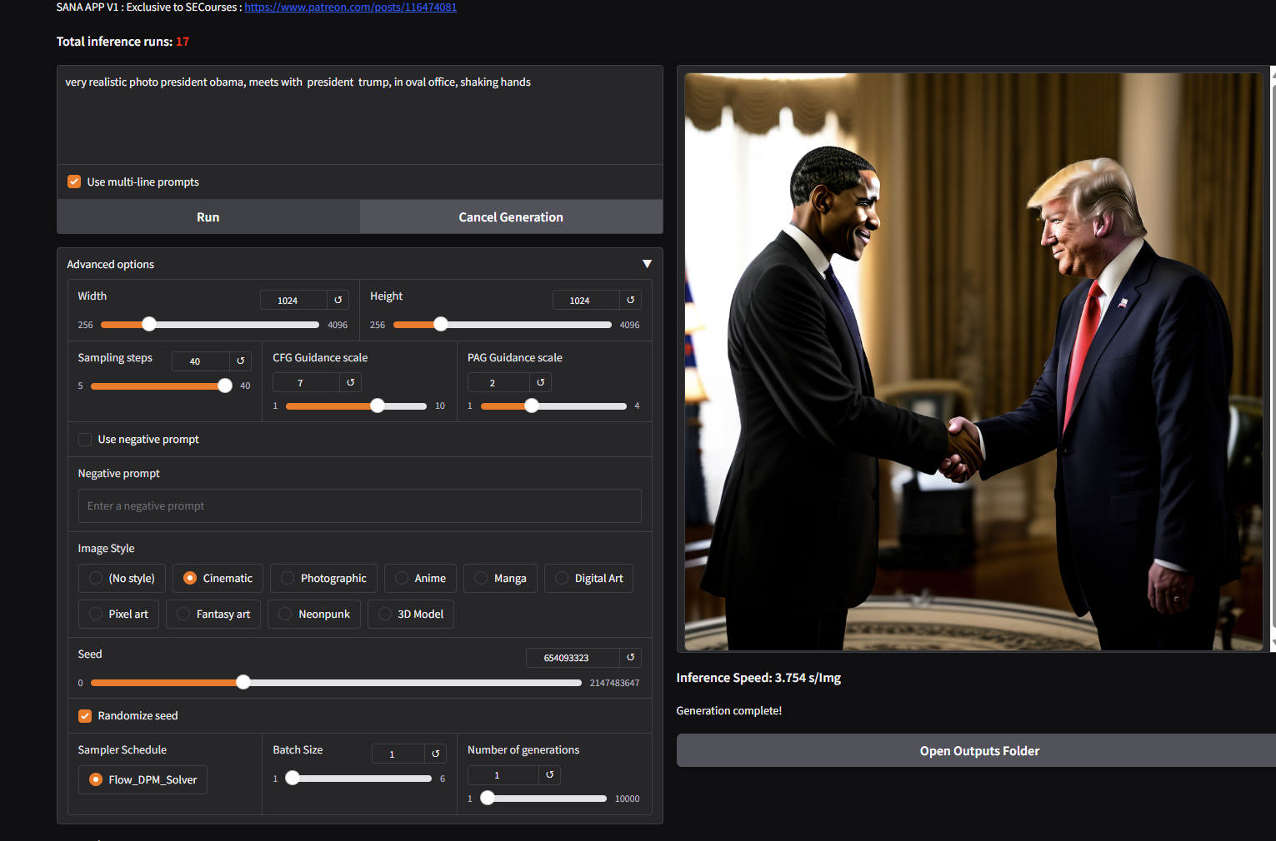Adjust the Height slider
The width and height of the screenshot is (1276, 841).
tap(502, 325)
